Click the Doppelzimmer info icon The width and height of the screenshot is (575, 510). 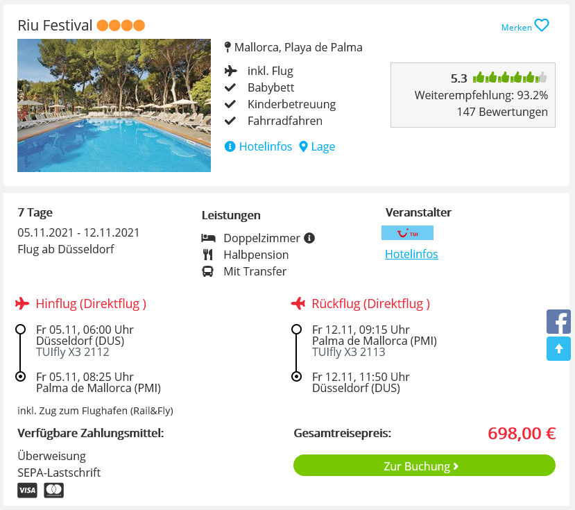tap(309, 238)
